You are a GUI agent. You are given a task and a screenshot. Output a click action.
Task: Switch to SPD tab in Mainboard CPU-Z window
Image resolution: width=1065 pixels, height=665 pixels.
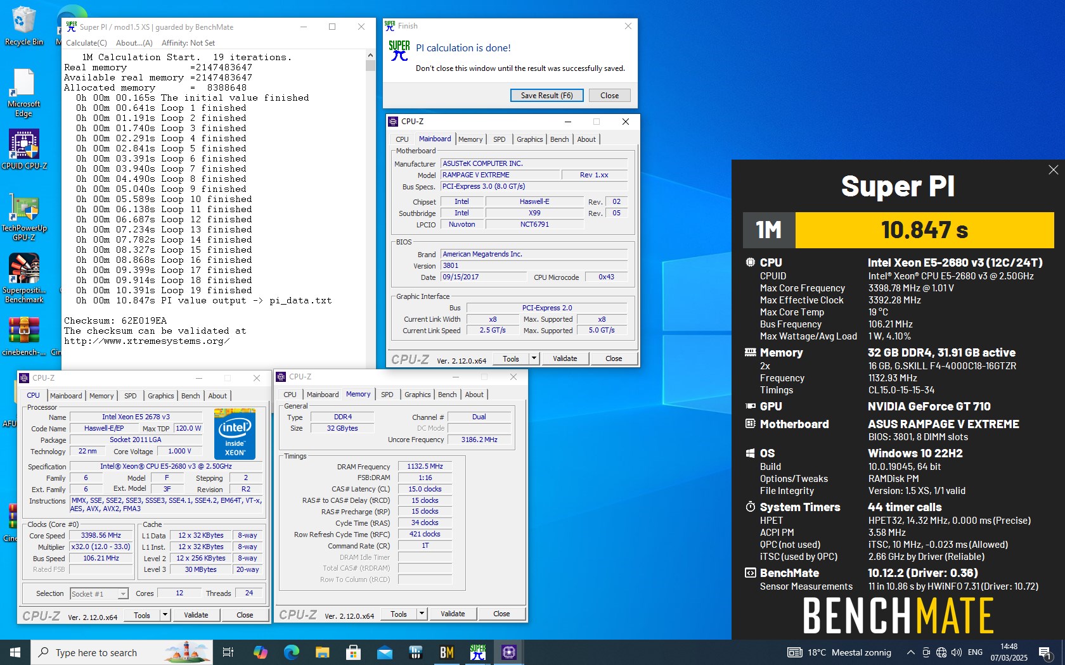pos(500,139)
